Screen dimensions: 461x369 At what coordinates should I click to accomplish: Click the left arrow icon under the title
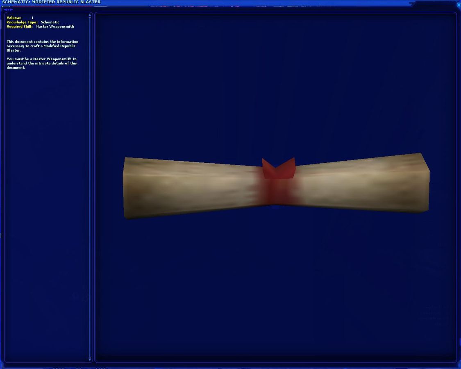pyautogui.click(x=5, y=9)
